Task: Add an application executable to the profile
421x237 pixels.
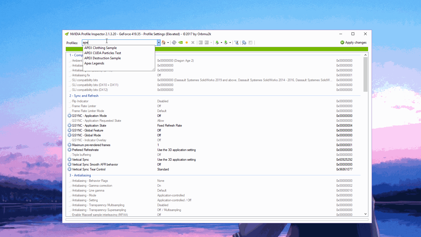Action: coord(200,42)
